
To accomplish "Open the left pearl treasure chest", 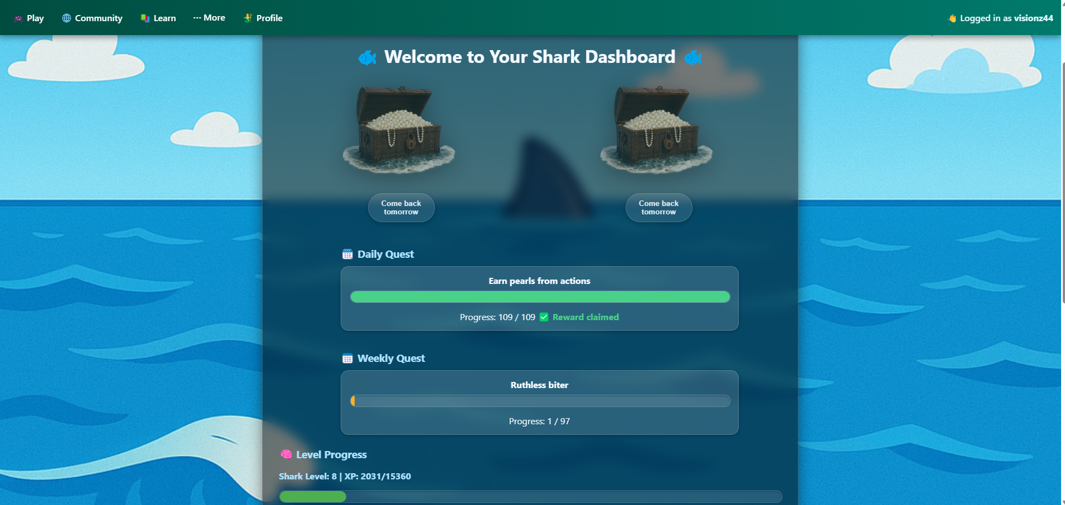I will (399, 130).
